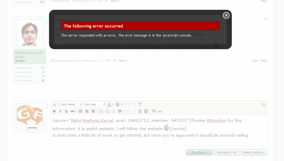
Task: Click the 'Message Count:' label
Action: (x=24, y=68)
